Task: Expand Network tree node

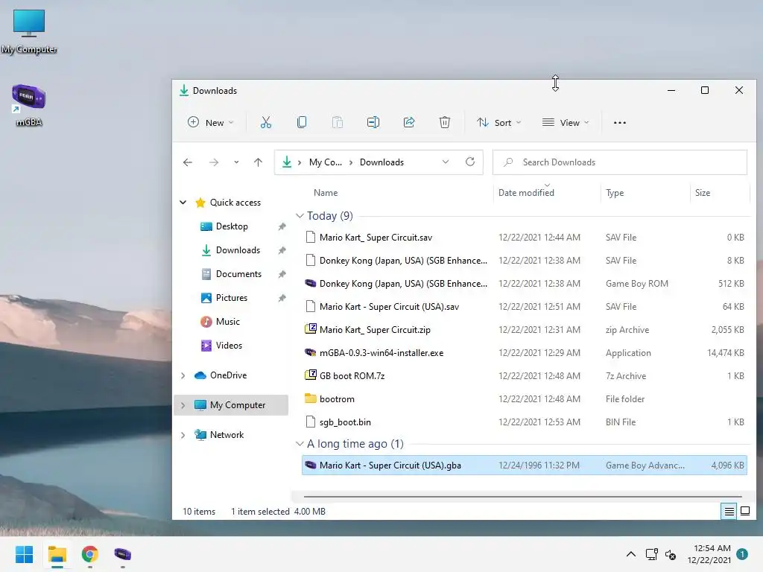Action: tap(183, 435)
